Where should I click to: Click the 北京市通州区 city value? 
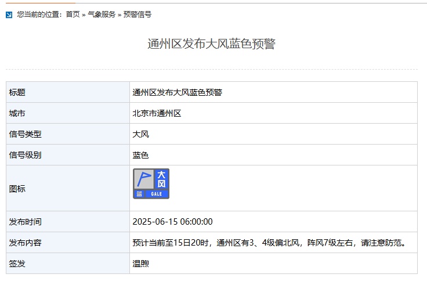[157, 113]
